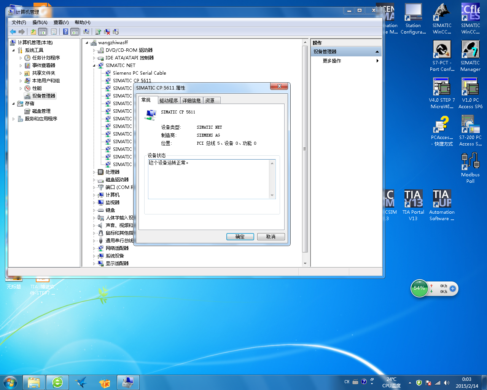Open the 操作(A) menu
Image resolution: width=487 pixels, height=390 pixels.
click(40, 22)
